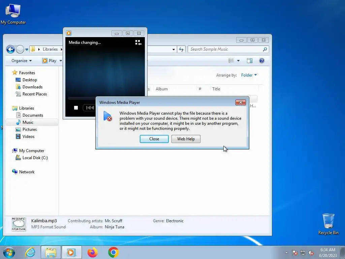Open the network tray icon
The image size is (345, 259).
[303, 253]
